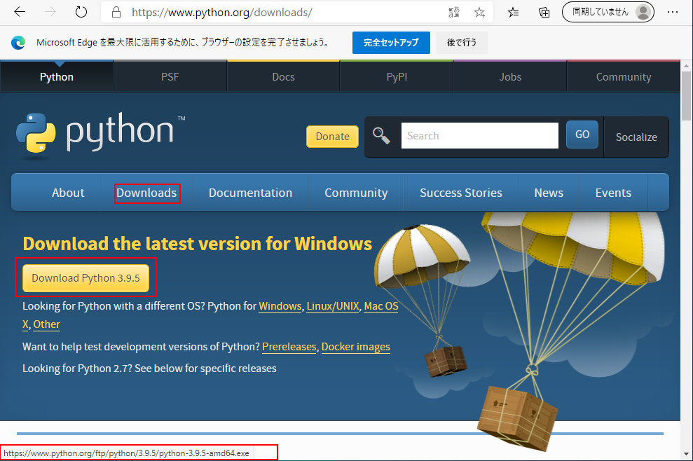Open the Documentation navigation menu
Screen dimensions: 693x461
click(x=250, y=193)
